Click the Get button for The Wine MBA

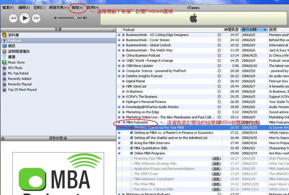pyautogui.click(x=216, y=184)
